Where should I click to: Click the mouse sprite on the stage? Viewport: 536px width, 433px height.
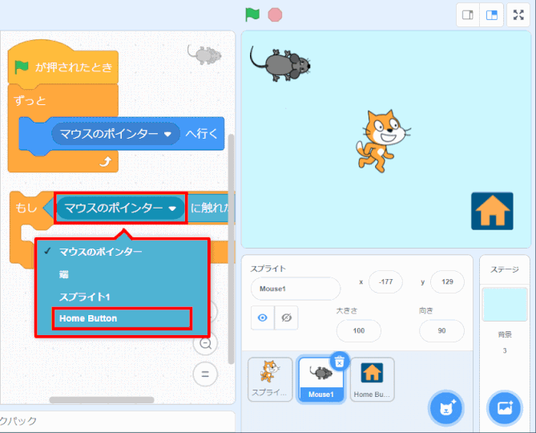[280, 64]
